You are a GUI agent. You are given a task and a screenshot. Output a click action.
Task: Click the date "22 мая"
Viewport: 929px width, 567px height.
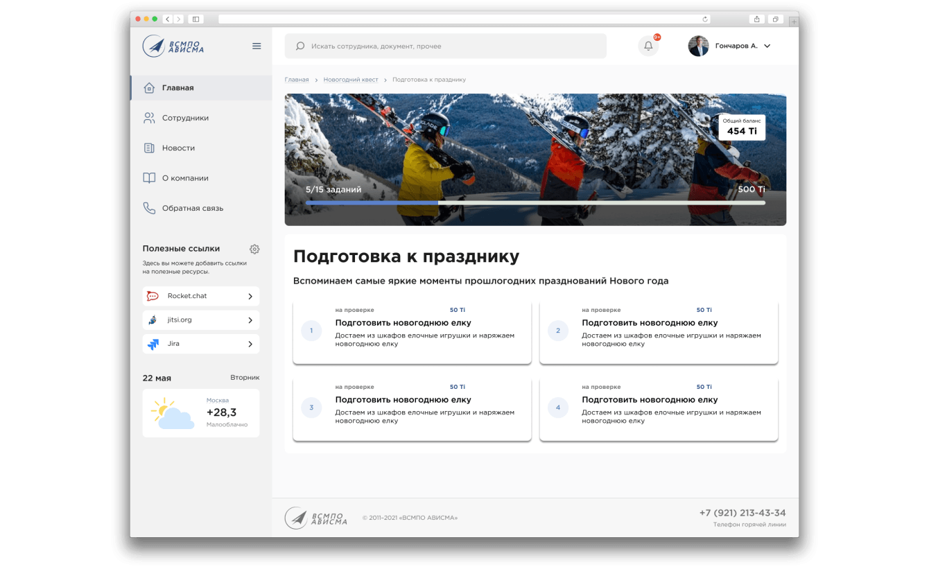[x=157, y=378]
